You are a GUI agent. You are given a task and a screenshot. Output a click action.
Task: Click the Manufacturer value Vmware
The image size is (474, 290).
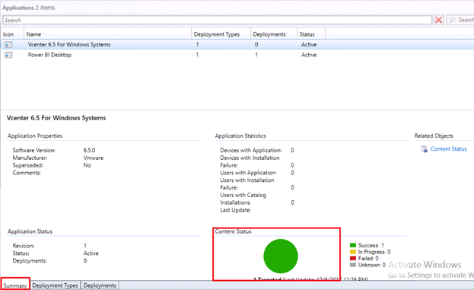[x=94, y=158]
